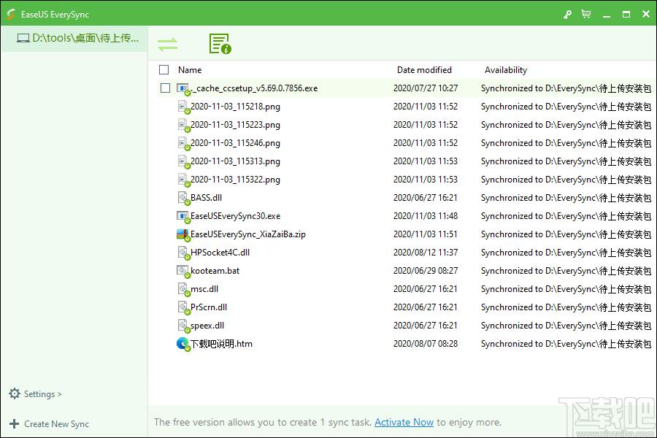Sort by the Name column header

[x=190, y=70]
